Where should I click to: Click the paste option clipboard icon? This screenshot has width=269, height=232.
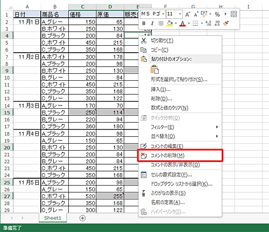[154, 69]
